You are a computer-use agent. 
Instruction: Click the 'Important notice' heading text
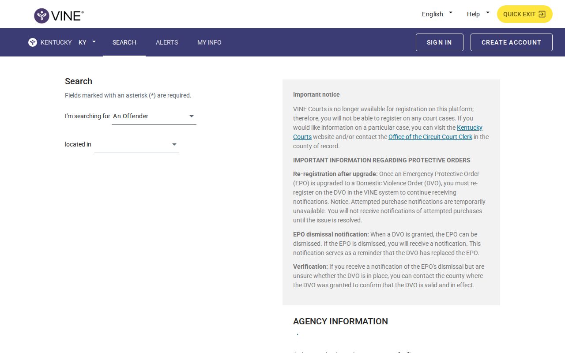coord(316,94)
